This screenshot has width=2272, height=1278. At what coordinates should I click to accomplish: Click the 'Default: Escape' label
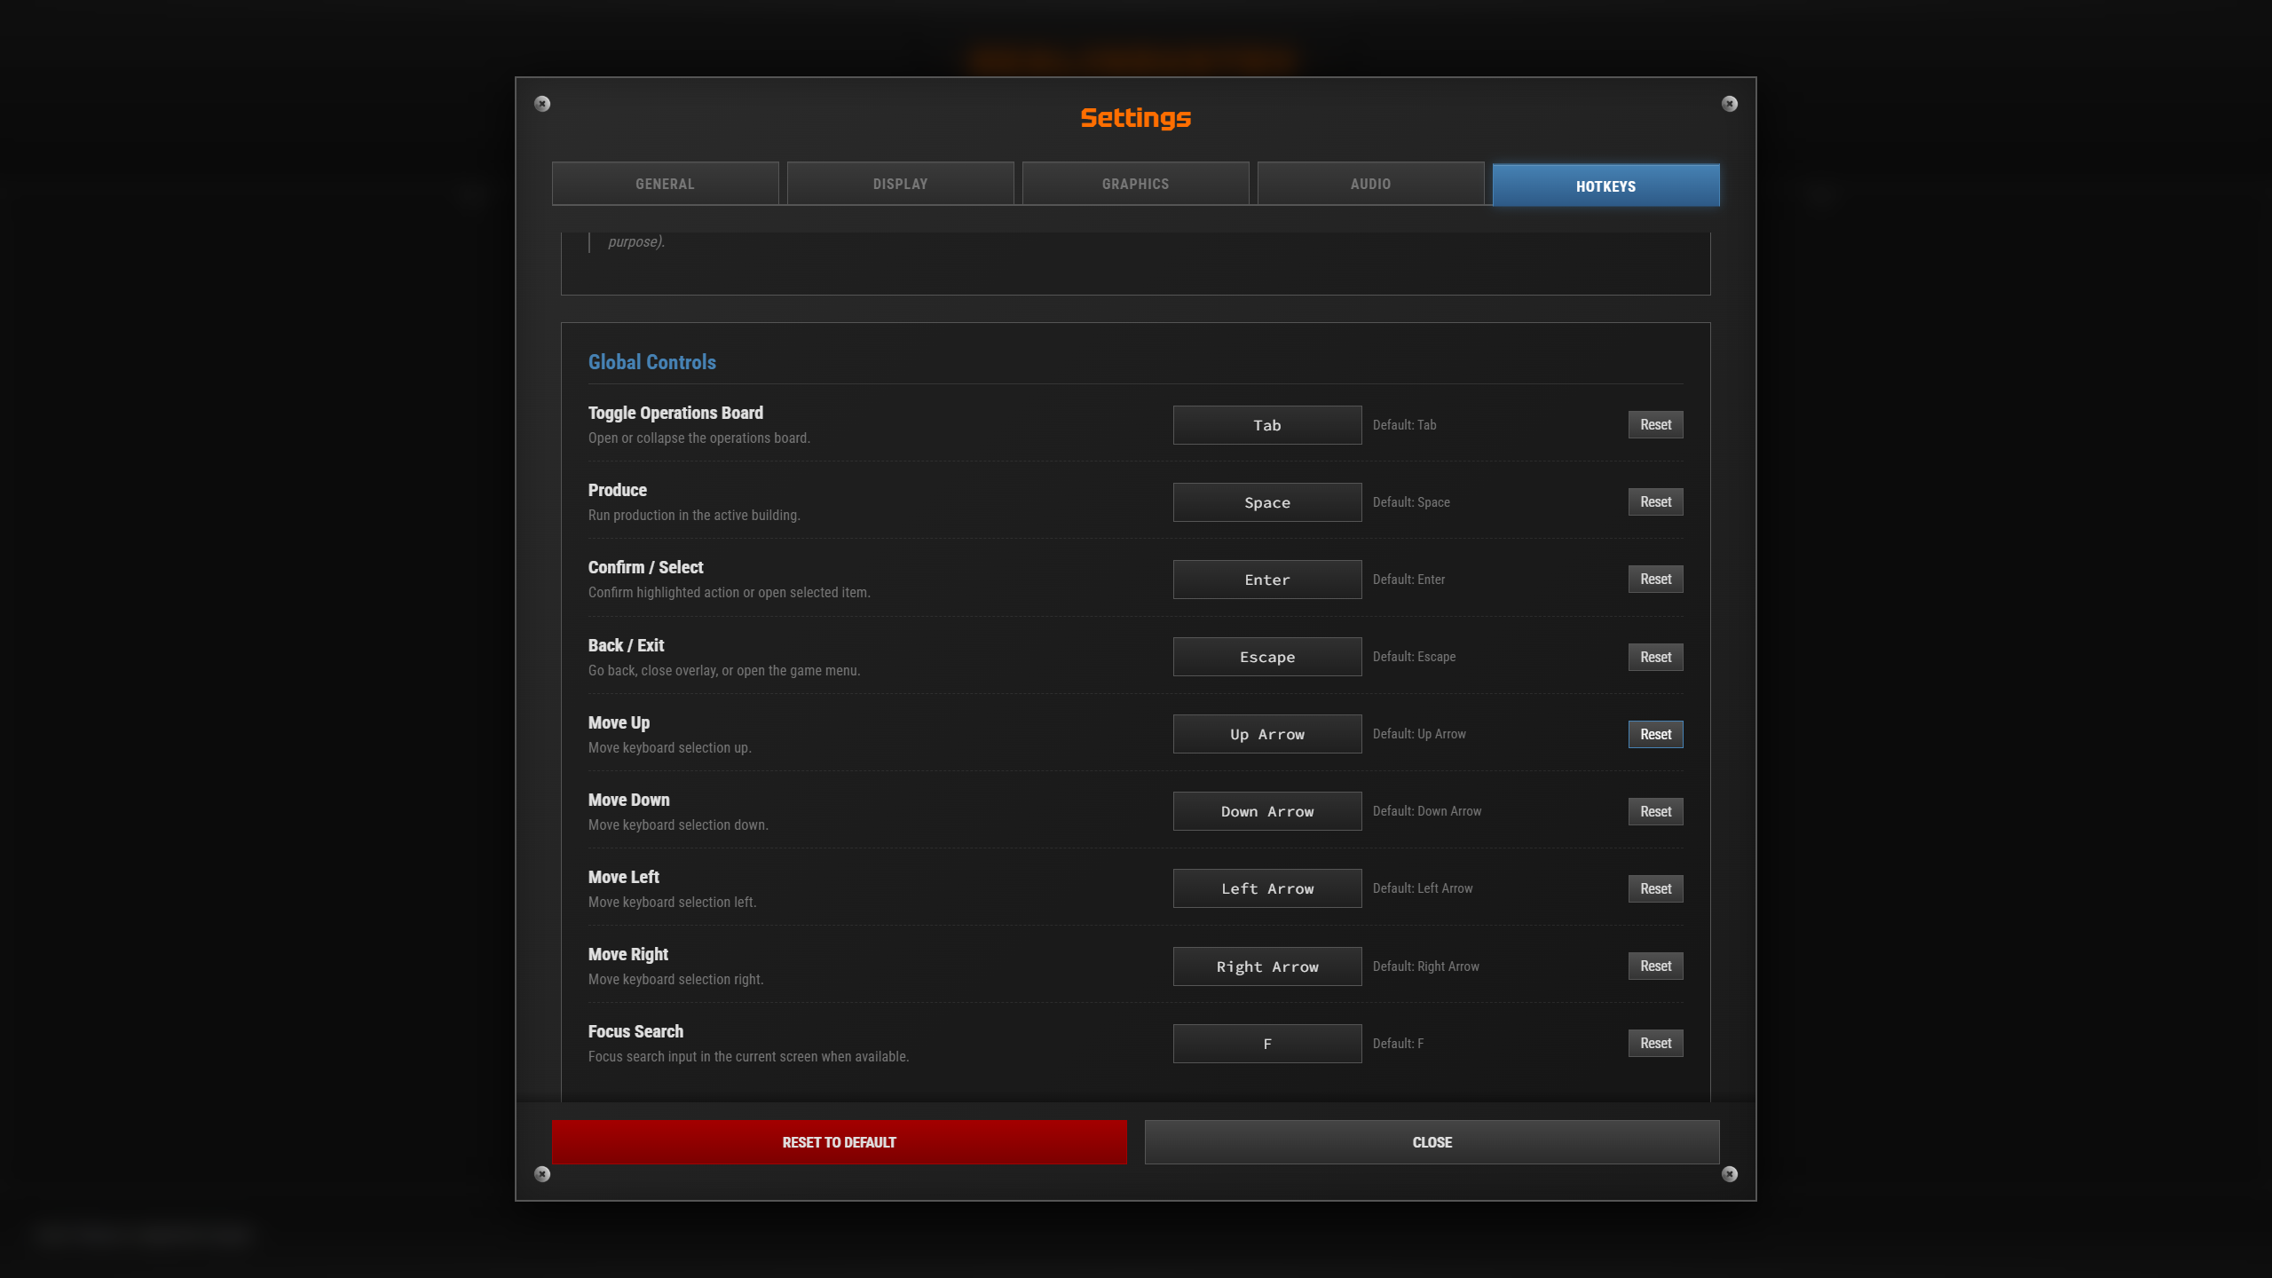tap(1414, 657)
